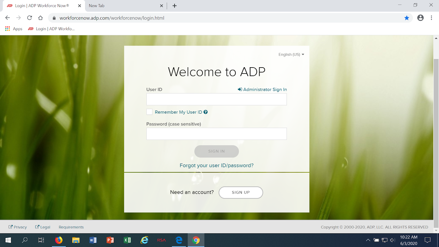439x247 pixels.
Task: Click the Remember My User ID label
Action: pos(178,112)
